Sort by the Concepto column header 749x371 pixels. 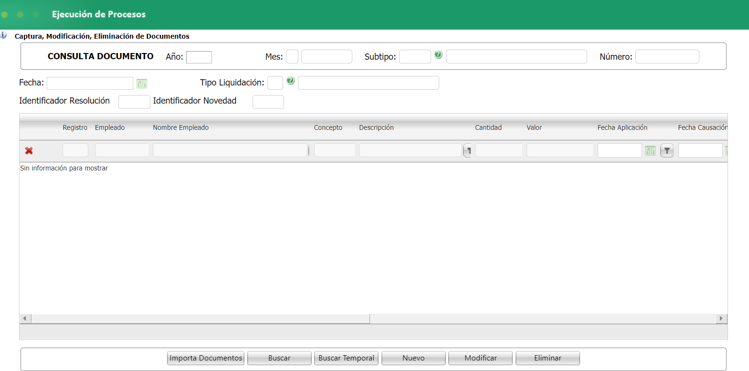point(328,127)
